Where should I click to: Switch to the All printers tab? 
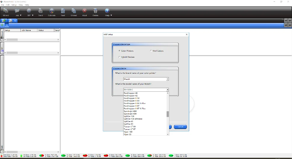(13, 21)
